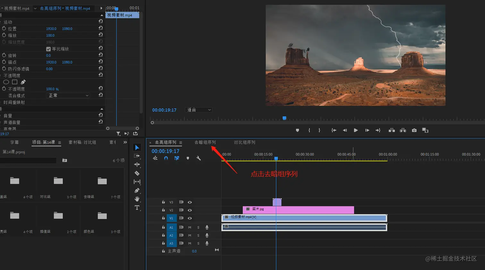Toggle the timeline snap magnet icon

[166, 158]
